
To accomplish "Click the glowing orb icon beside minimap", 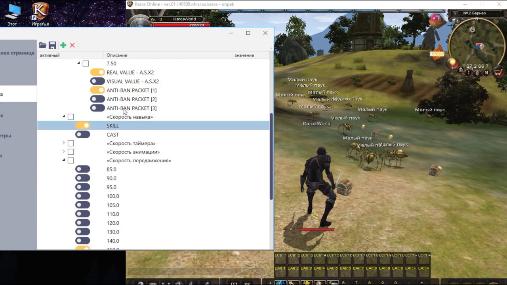I will [x=452, y=63].
